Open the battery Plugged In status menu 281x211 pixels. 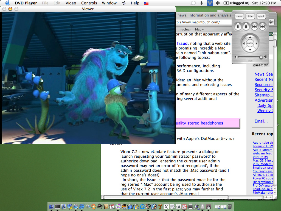(236, 3)
